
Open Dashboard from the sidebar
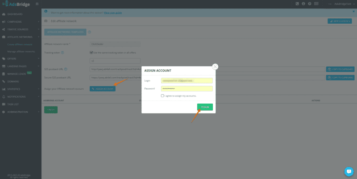pos(15,14)
